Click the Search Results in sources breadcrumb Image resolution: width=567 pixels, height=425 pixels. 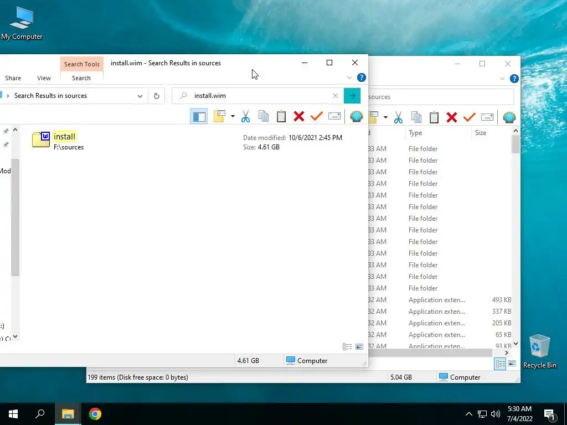[50, 96]
